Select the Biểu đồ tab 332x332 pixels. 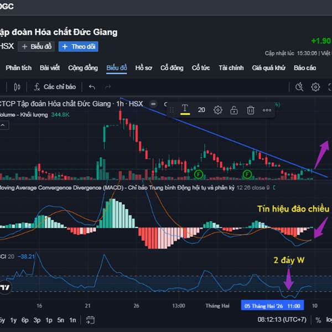(117, 68)
